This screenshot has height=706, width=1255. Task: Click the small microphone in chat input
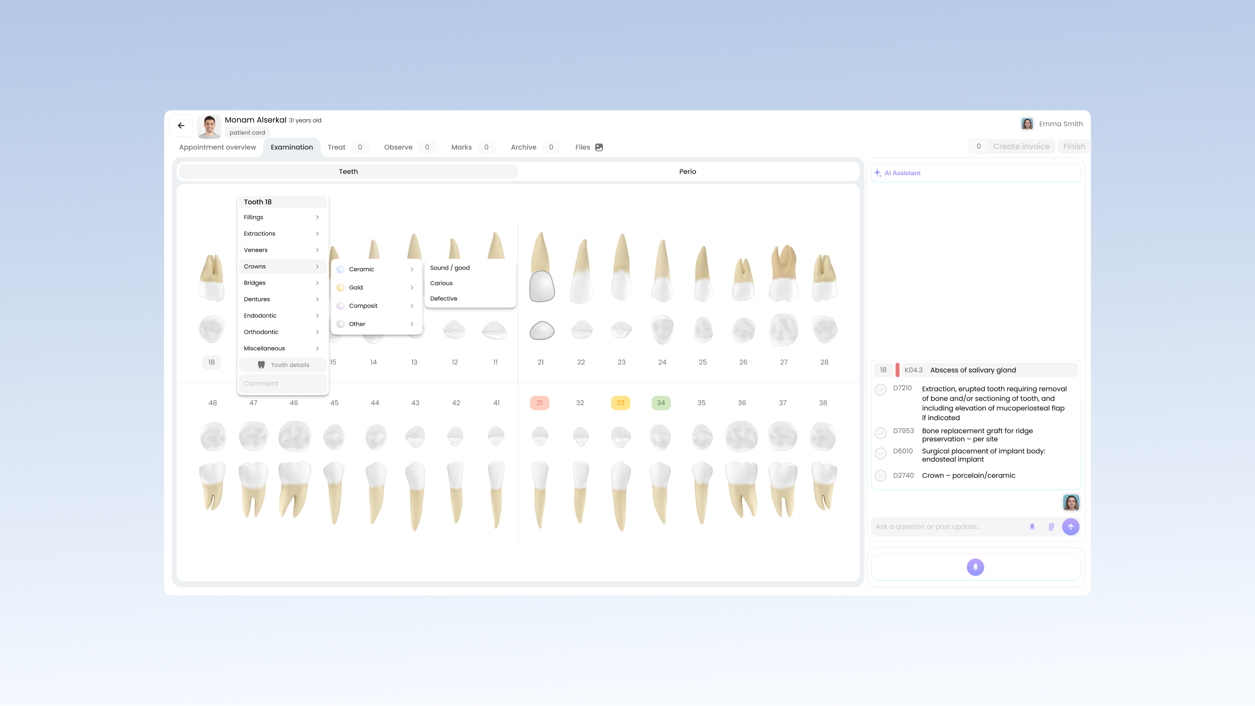(x=1032, y=526)
